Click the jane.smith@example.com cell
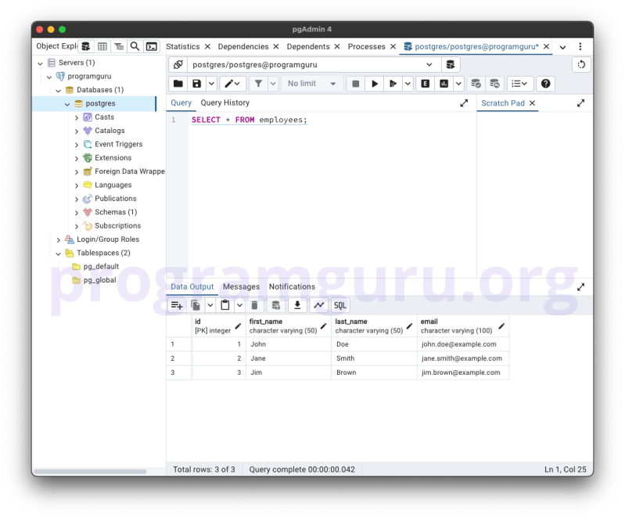Image resolution: width=625 pixels, height=518 pixels. coord(463,358)
